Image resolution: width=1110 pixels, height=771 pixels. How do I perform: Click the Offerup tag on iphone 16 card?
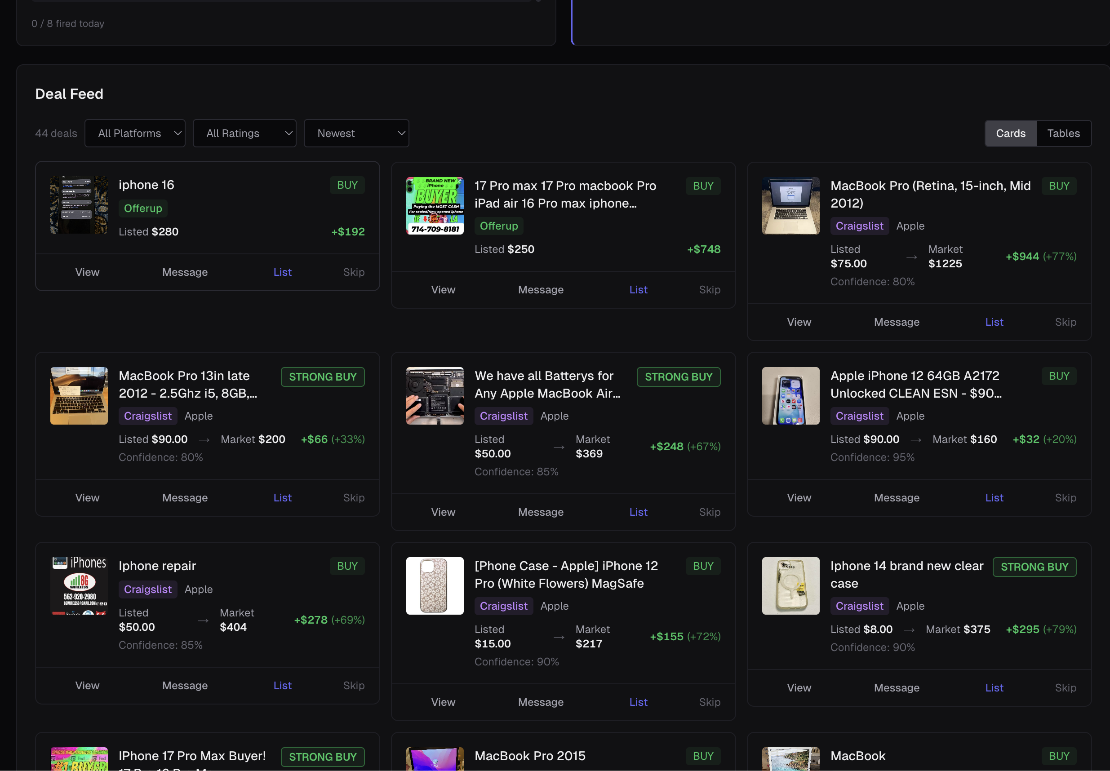tap(143, 208)
